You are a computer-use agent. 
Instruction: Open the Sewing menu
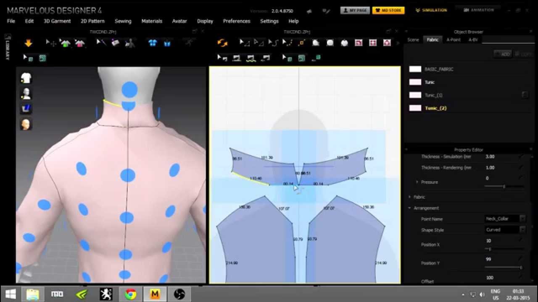pos(123,21)
